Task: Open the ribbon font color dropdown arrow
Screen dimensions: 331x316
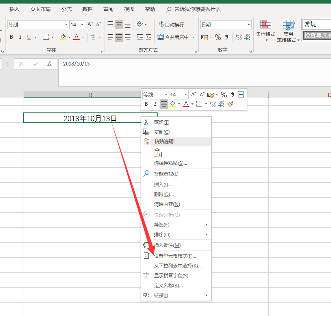Action: 83,37
